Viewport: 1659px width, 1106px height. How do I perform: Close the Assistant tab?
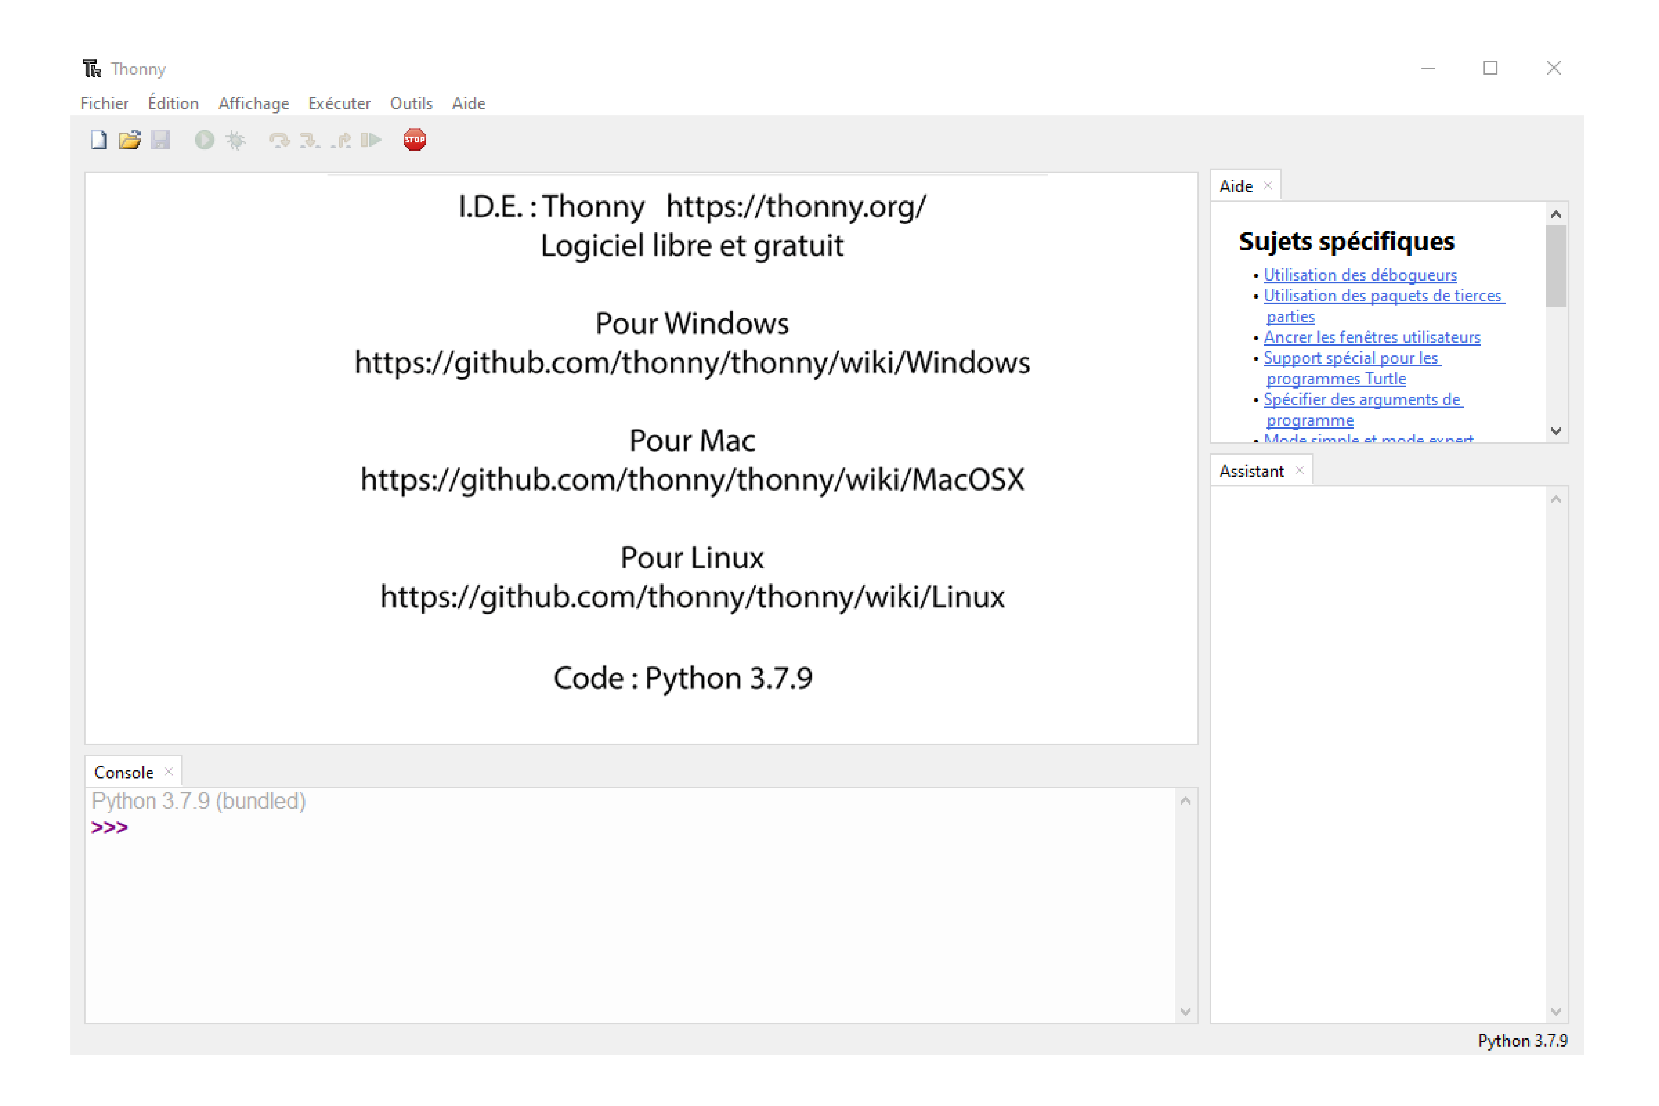coord(1299,471)
